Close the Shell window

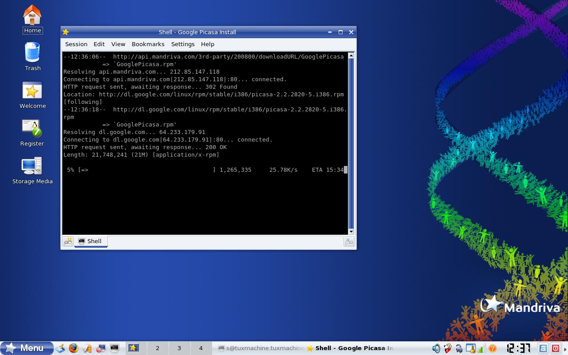[x=351, y=32]
